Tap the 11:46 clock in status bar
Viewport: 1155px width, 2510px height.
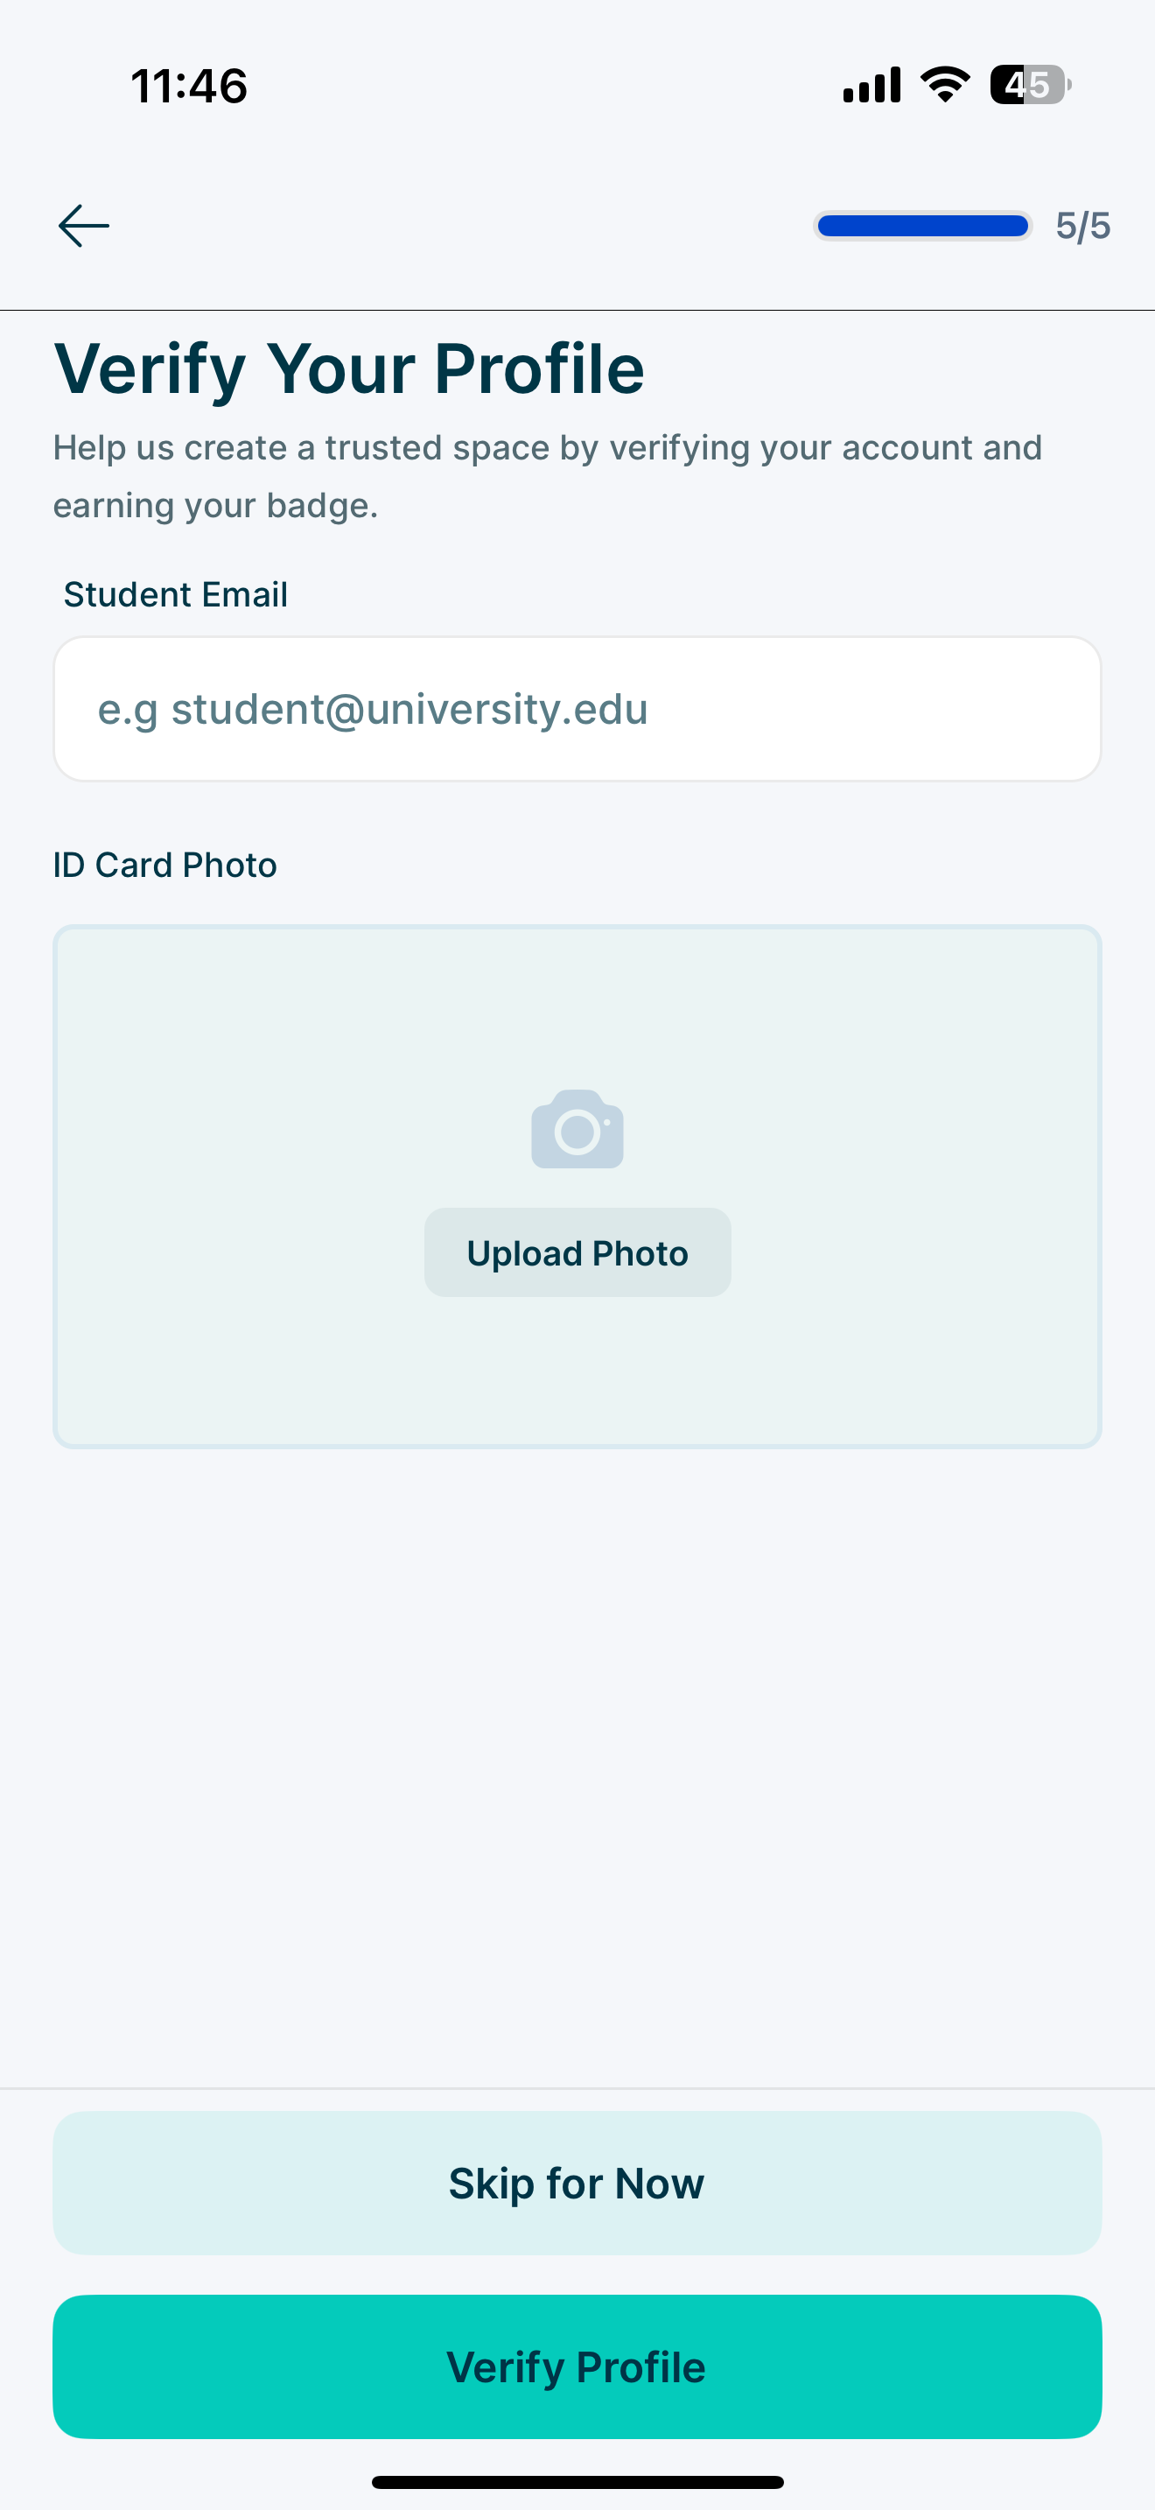click(x=189, y=86)
